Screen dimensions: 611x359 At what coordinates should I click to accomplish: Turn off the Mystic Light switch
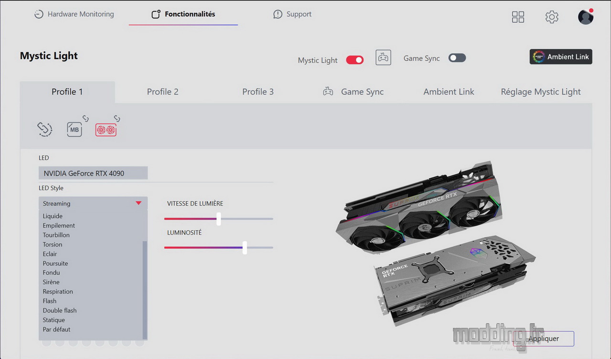tap(355, 60)
